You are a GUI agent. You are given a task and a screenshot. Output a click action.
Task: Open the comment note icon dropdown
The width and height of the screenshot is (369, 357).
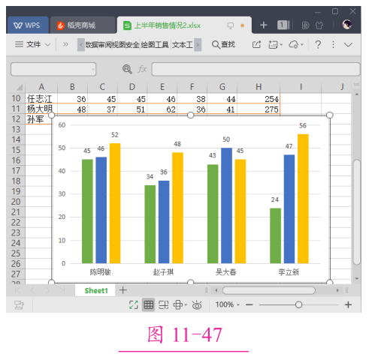pos(275,45)
